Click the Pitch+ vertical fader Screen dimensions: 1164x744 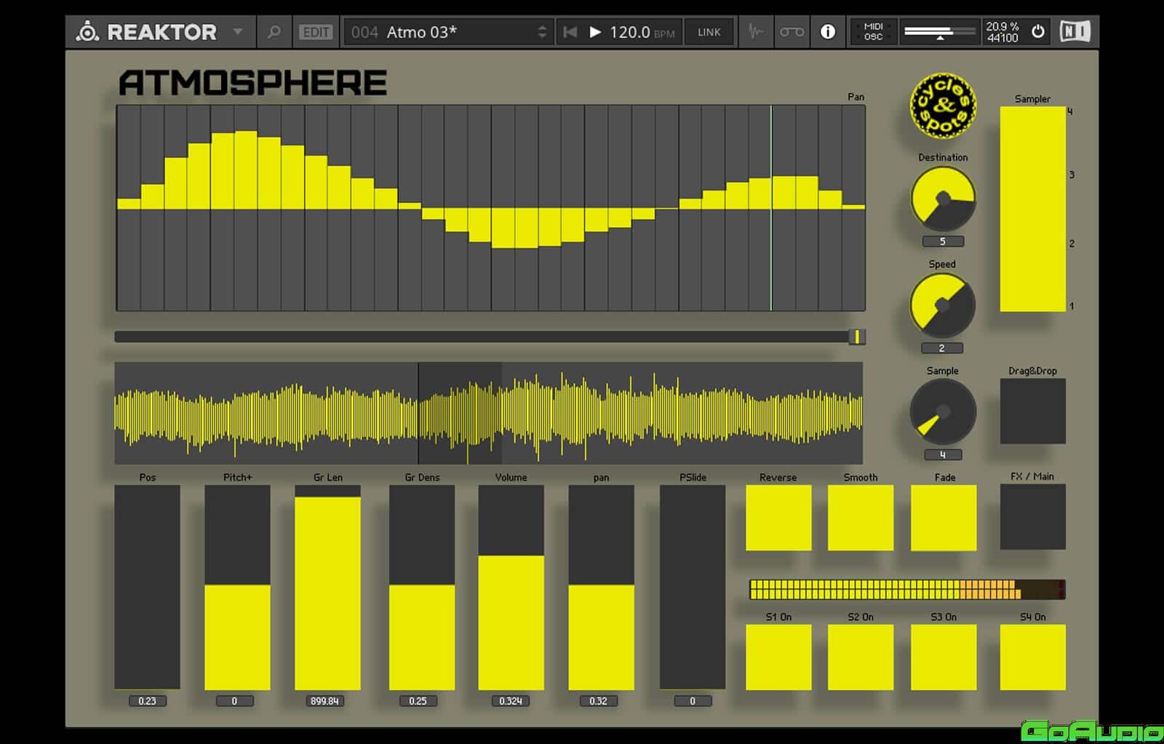[x=237, y=587]
